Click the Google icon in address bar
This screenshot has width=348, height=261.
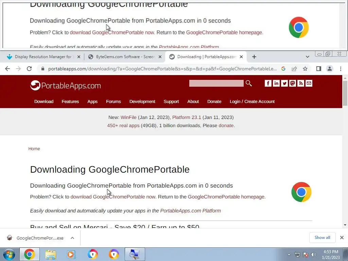283,69
